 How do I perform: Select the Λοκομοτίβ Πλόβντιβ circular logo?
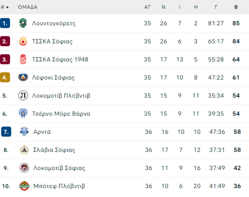pyautogui.click(x=23, y=96)
